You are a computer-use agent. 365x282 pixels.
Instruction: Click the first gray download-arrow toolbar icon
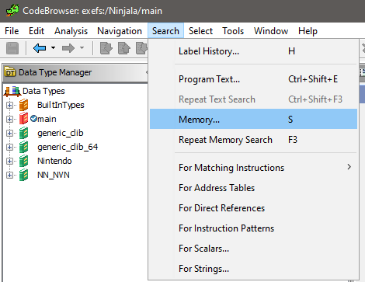pyautogui.click(x=106, y=48)
